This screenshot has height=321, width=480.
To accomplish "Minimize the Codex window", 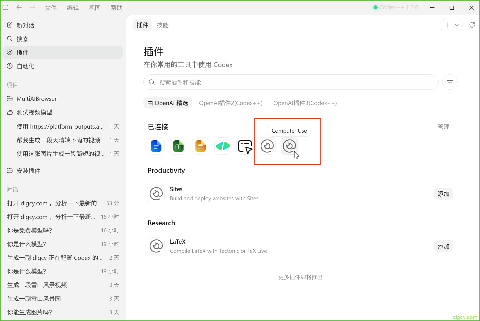I will click(x=432, y=8).
